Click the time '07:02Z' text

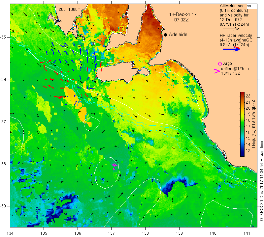point(181,20)
